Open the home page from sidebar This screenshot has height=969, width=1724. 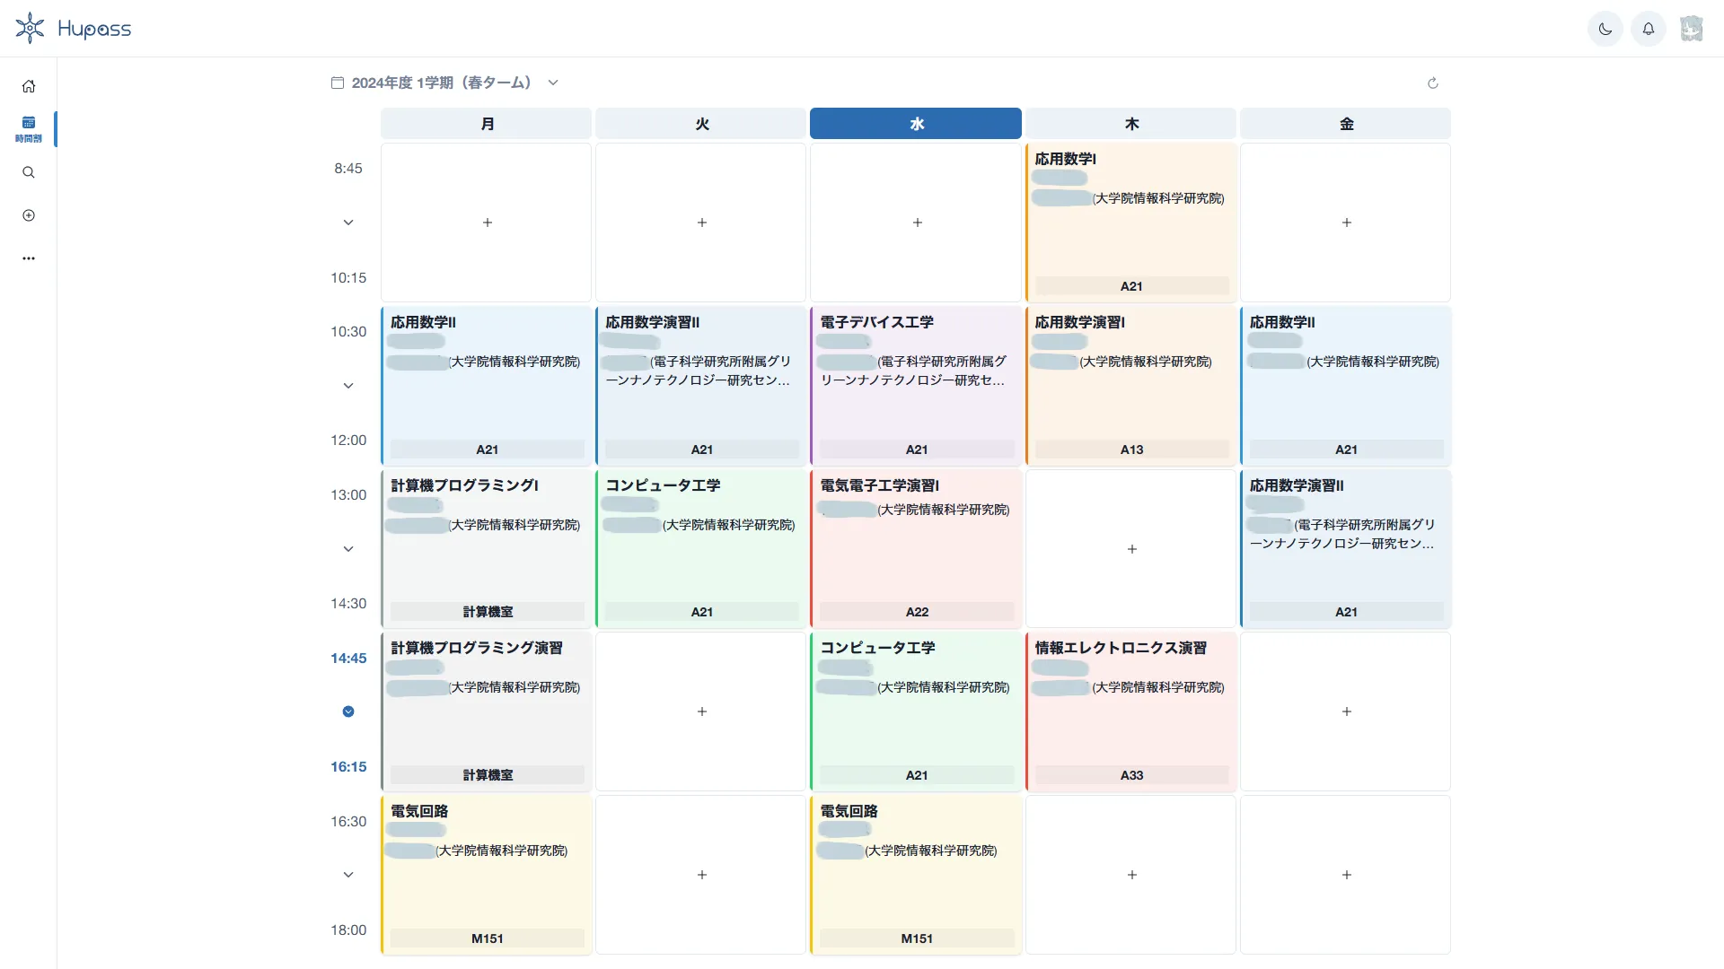tap(29, 86)
